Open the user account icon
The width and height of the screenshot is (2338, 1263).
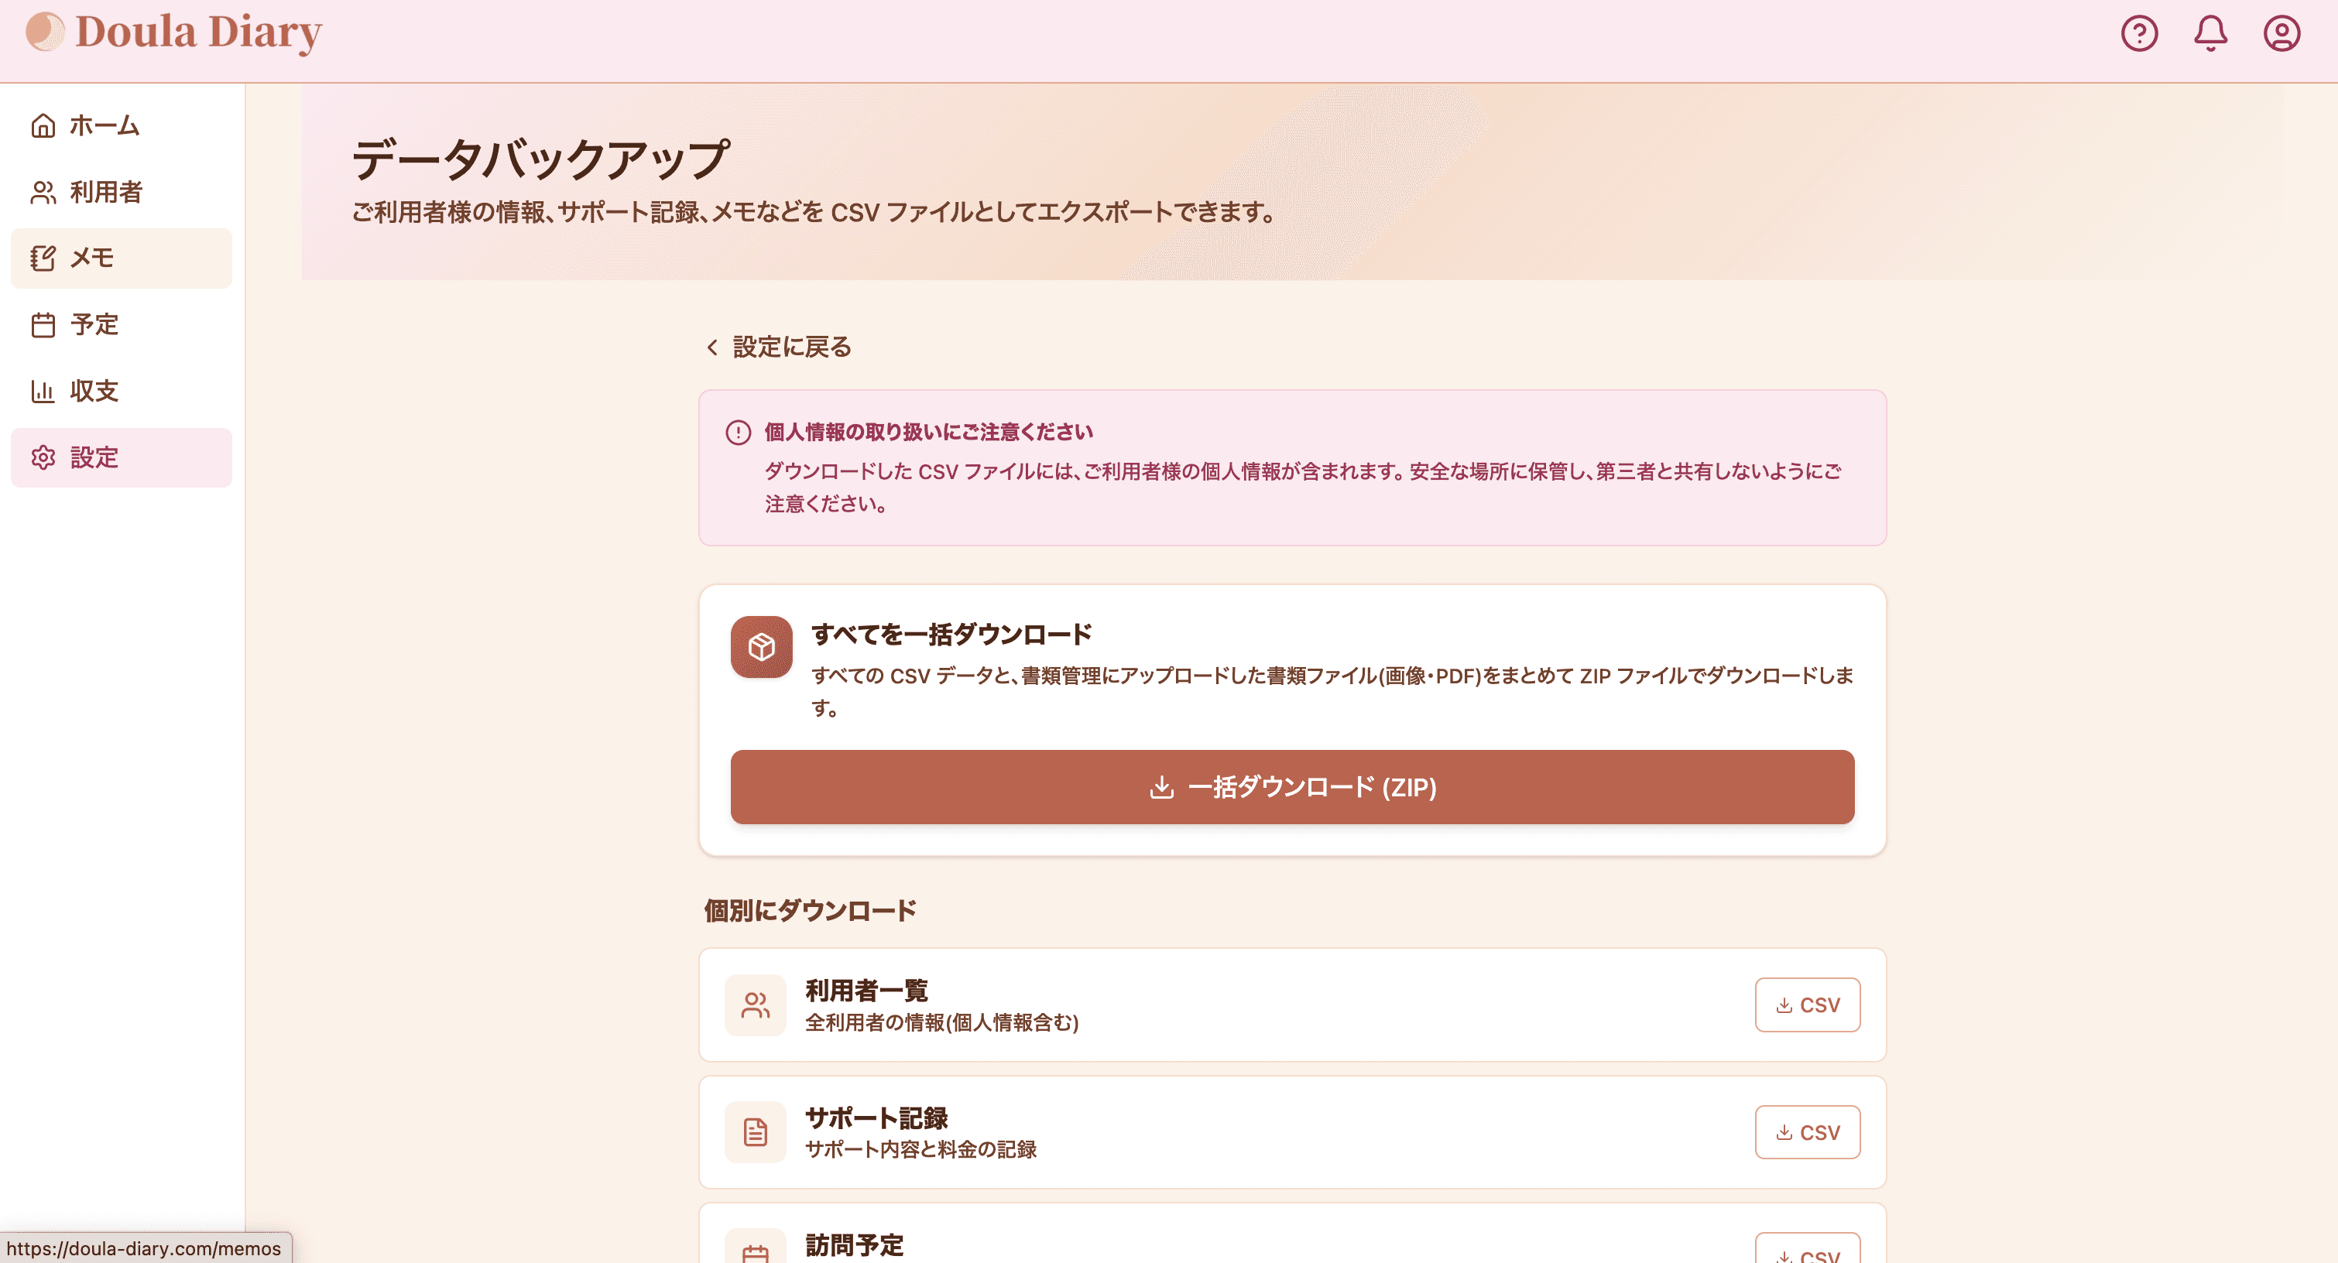coord(2281,33)
